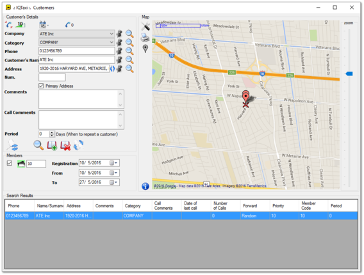
Task: Click the pin icon beside Company field
Action: pos(119,34)
